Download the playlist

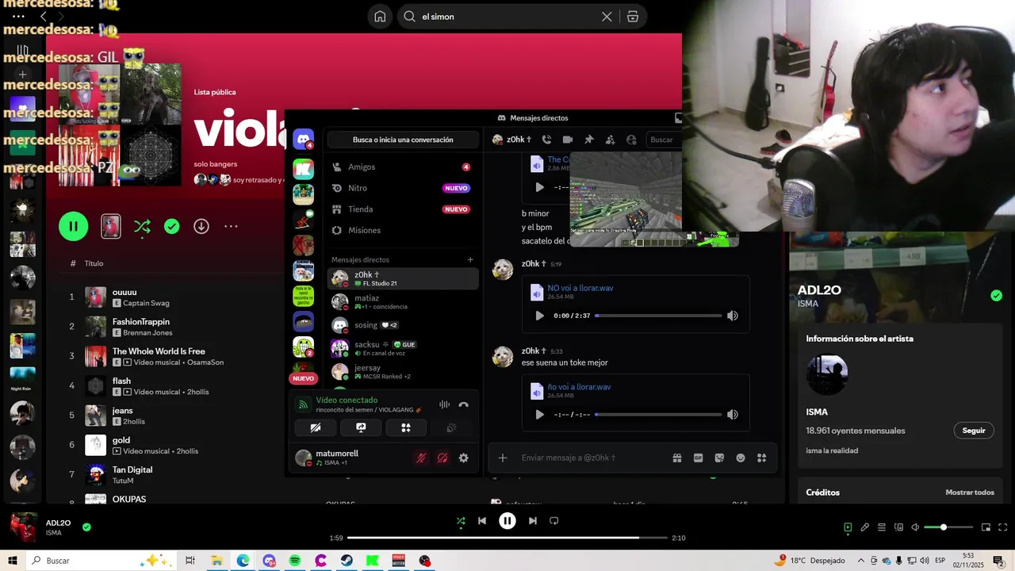pos(201,227)
